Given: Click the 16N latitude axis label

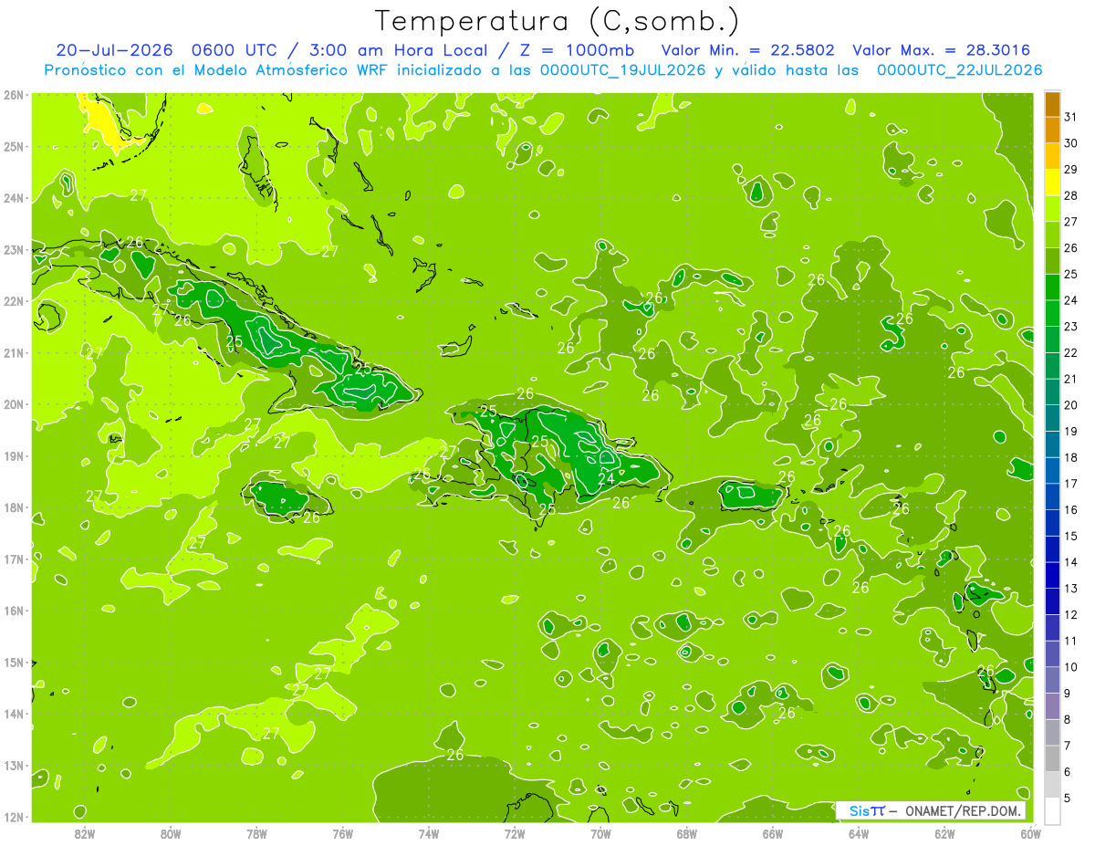Looking at the screenshot, I should [13, 611].
